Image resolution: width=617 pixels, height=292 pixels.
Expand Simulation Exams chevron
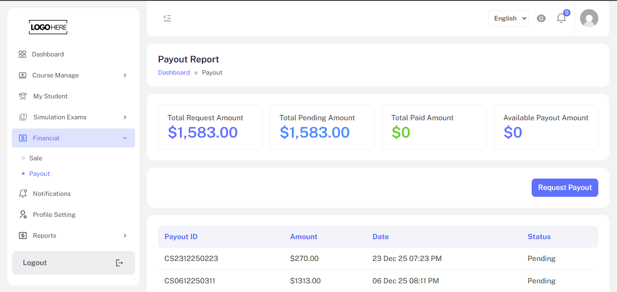pos(125,117)
